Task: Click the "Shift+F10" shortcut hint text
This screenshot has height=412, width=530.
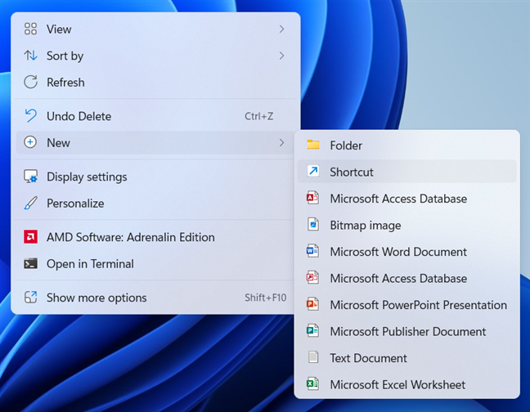Action: click(x=265, y=298)
